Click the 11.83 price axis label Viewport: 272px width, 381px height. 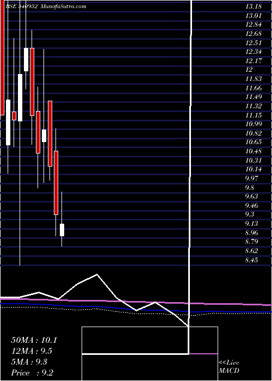click(x=254, y=79)
